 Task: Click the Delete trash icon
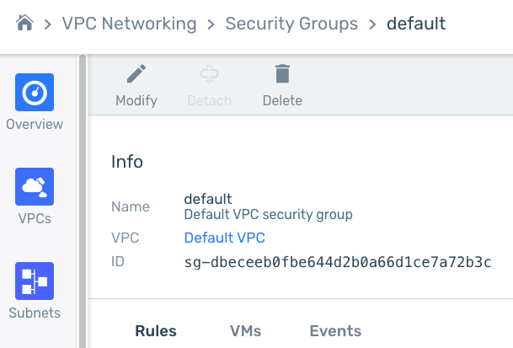282,73
